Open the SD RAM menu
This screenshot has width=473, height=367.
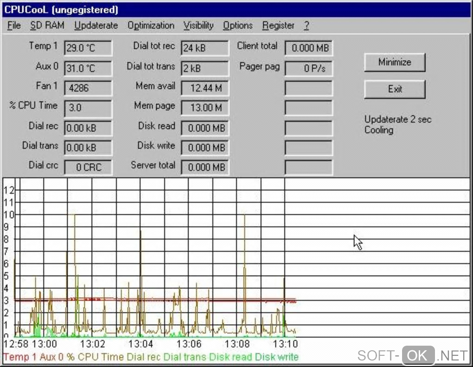[47, 26]
